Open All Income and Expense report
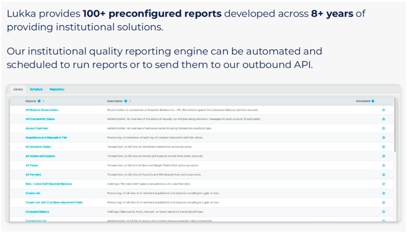This screenshot has height=232, width=407. click(40, 156)
